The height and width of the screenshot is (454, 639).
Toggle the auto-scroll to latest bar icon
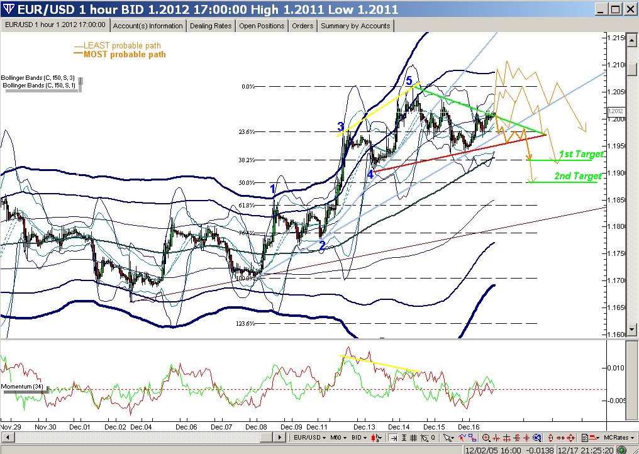point(394,437)
